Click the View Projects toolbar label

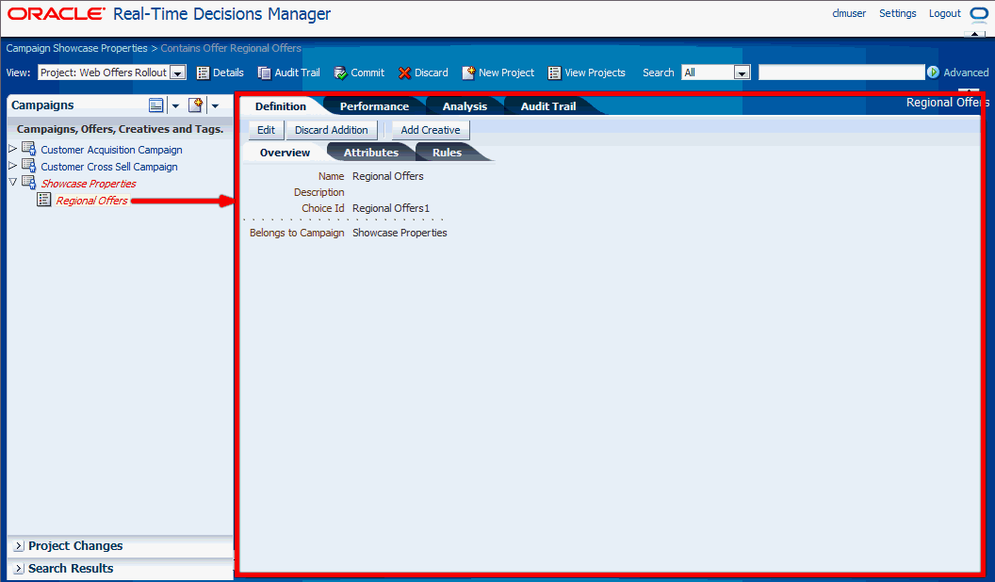click(x=595, y=73)
